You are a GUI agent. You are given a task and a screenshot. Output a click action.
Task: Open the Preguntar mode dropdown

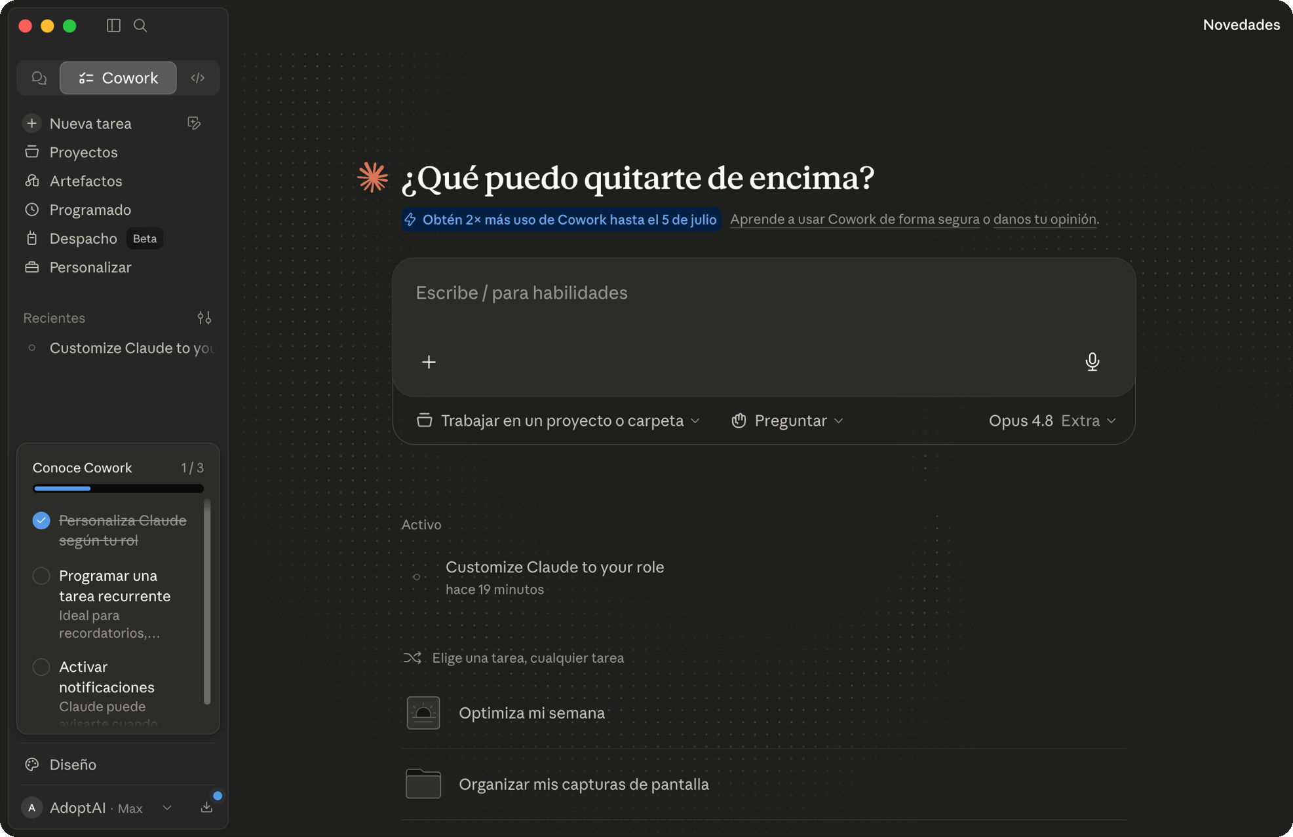[x=788, y=420]
